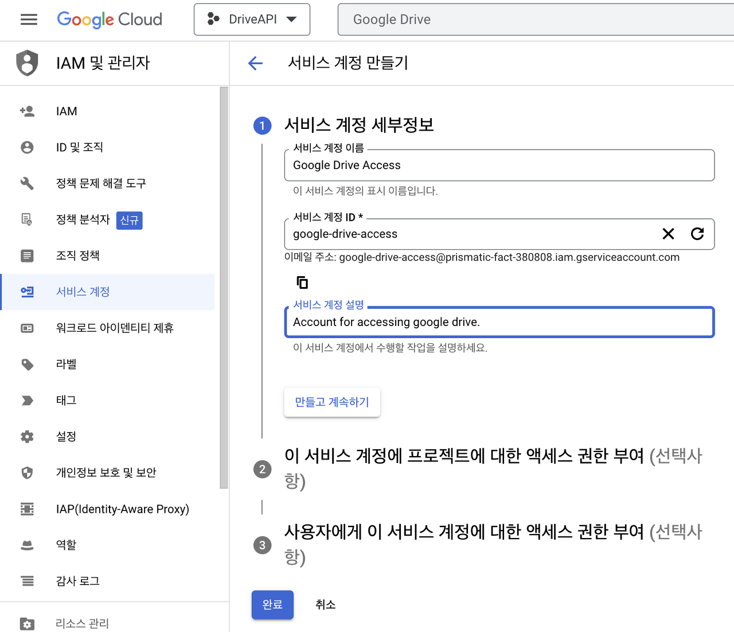Screen dimensions: 734x632
Task: Open 조직 정책 menu item
Action: click(108, 256)
